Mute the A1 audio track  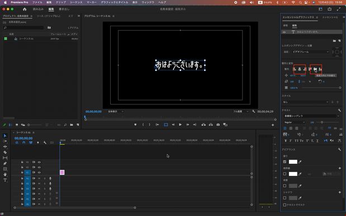click(39, 178)
